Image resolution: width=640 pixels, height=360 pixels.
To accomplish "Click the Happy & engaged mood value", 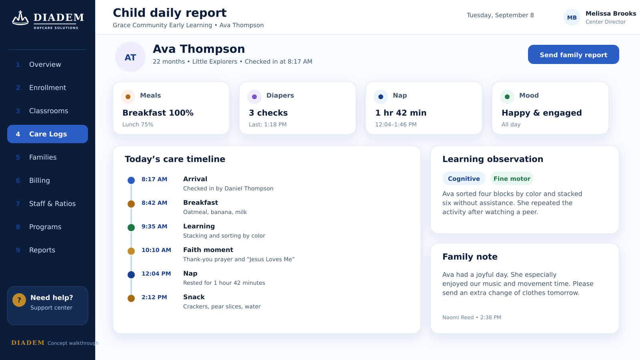I will (x=542, y=113).
